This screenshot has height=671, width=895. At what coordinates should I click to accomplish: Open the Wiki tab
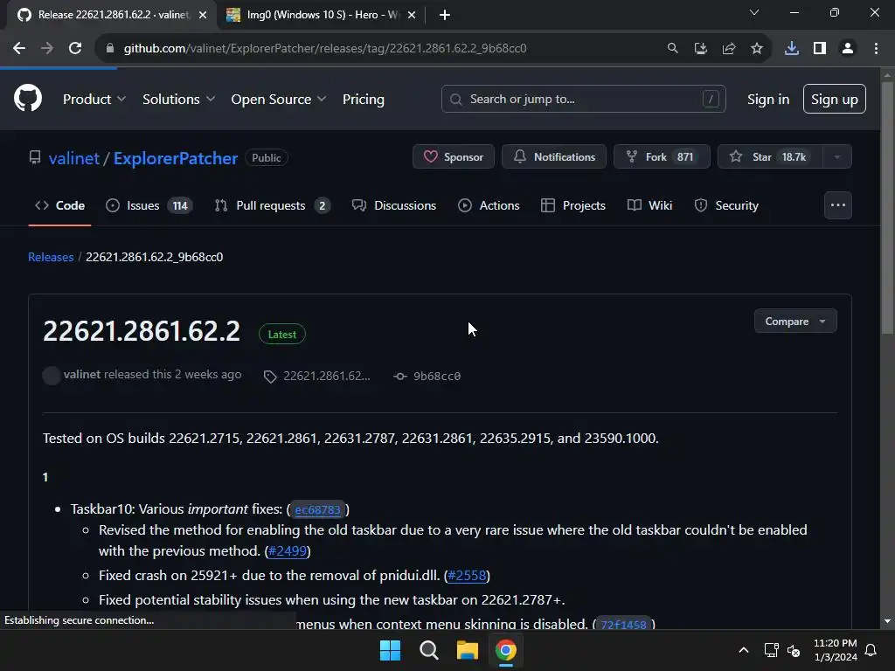(649, 205)
